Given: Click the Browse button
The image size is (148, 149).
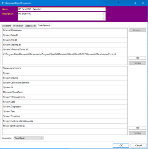Looking at the screenshot, I should click(x=137, y=30).
